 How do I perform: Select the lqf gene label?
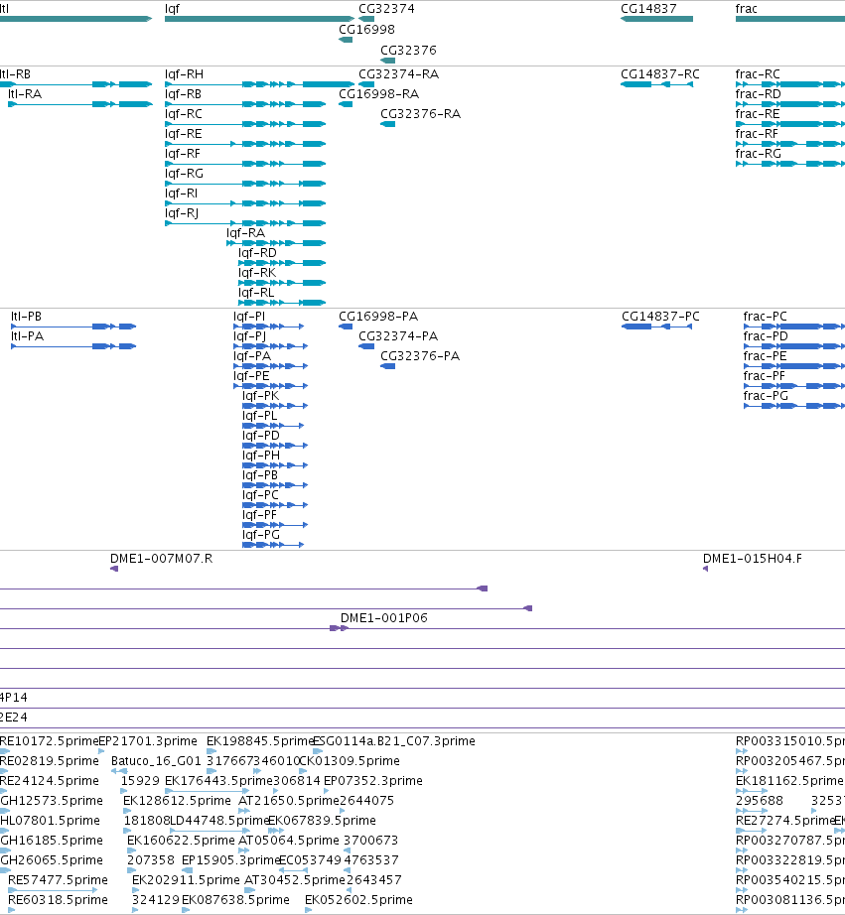tap(172, 9)
